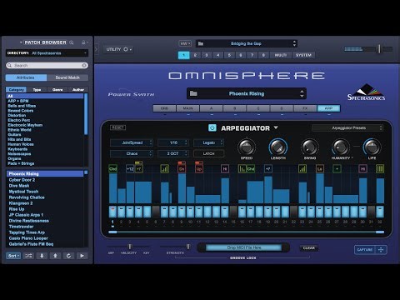
Task: Open the multi folder icon beside Bridging the Gap
Action: (x=201, y=43)
